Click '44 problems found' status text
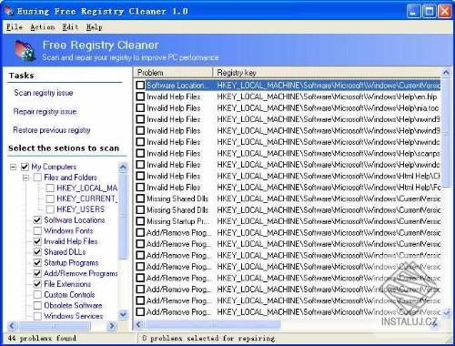The width and height of the screenshot is (455, 346). click(x=42, y=338)
